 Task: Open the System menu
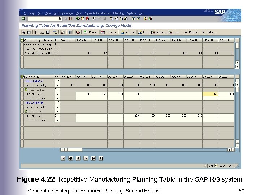tap(131, 13)
